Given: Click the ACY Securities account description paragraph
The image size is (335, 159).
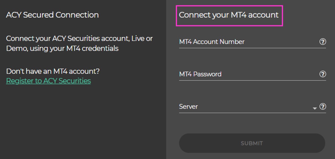Looking at the screenshot, I should pyautogui.click(x=79, y=44).
